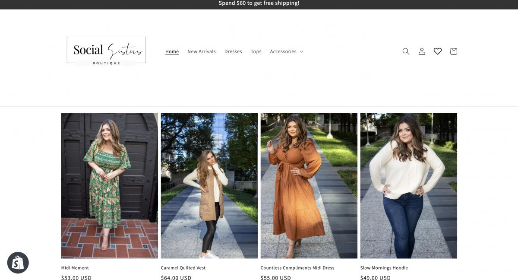Open the wishlist heart icon
Viewport: 518px width, 280px height.
pyautogui.click(x=438, y=51)
